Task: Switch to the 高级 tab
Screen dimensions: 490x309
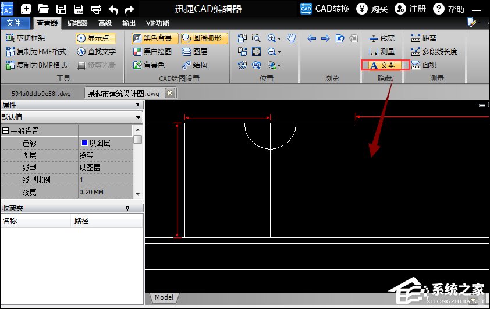Action: pyautogui.click(x=105, y=23)
